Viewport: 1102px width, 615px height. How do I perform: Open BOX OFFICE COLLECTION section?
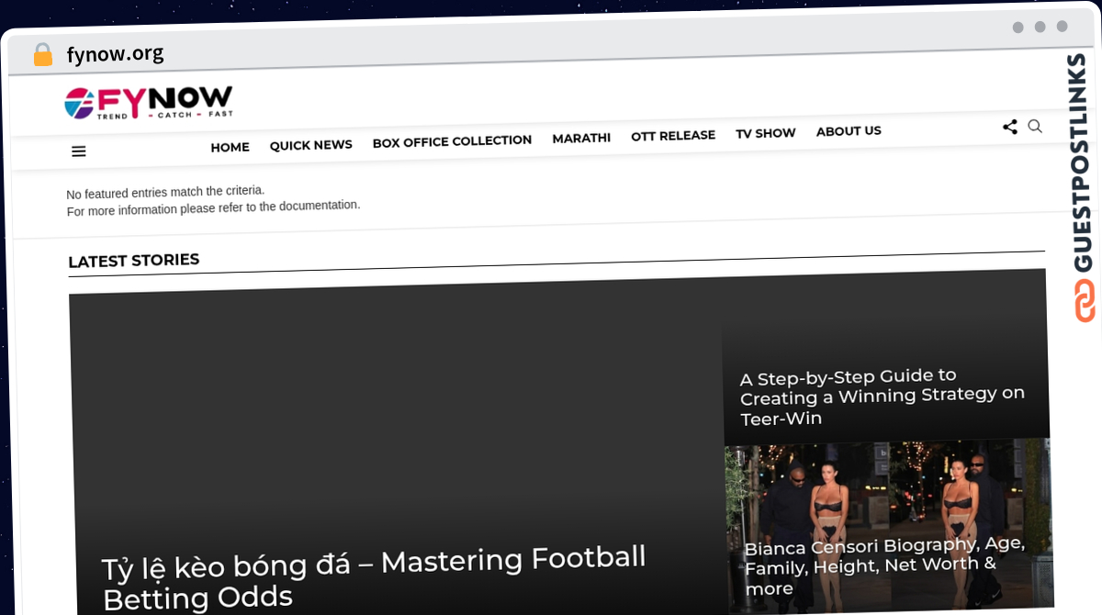(x=452, y=141)
